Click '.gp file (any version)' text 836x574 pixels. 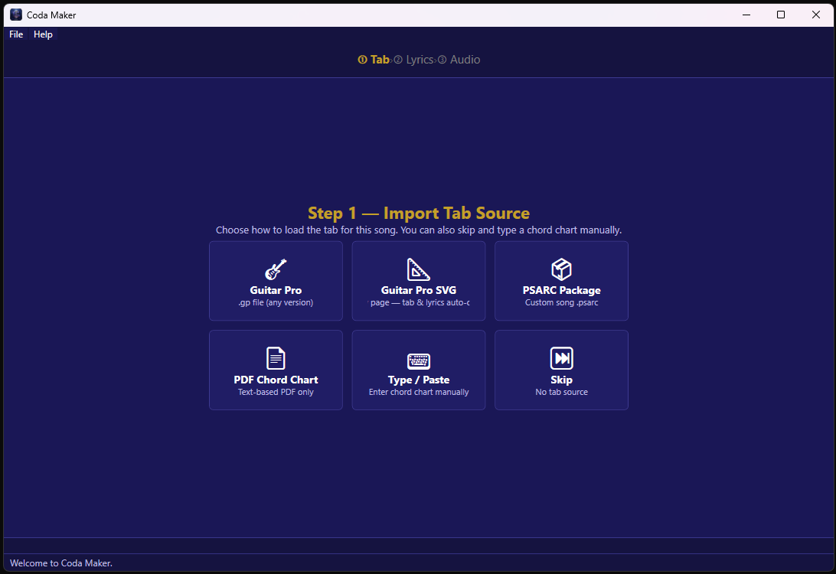[276, 303]
